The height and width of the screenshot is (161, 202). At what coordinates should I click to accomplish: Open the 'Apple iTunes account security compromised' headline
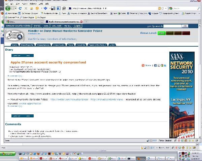click(48, 62)
